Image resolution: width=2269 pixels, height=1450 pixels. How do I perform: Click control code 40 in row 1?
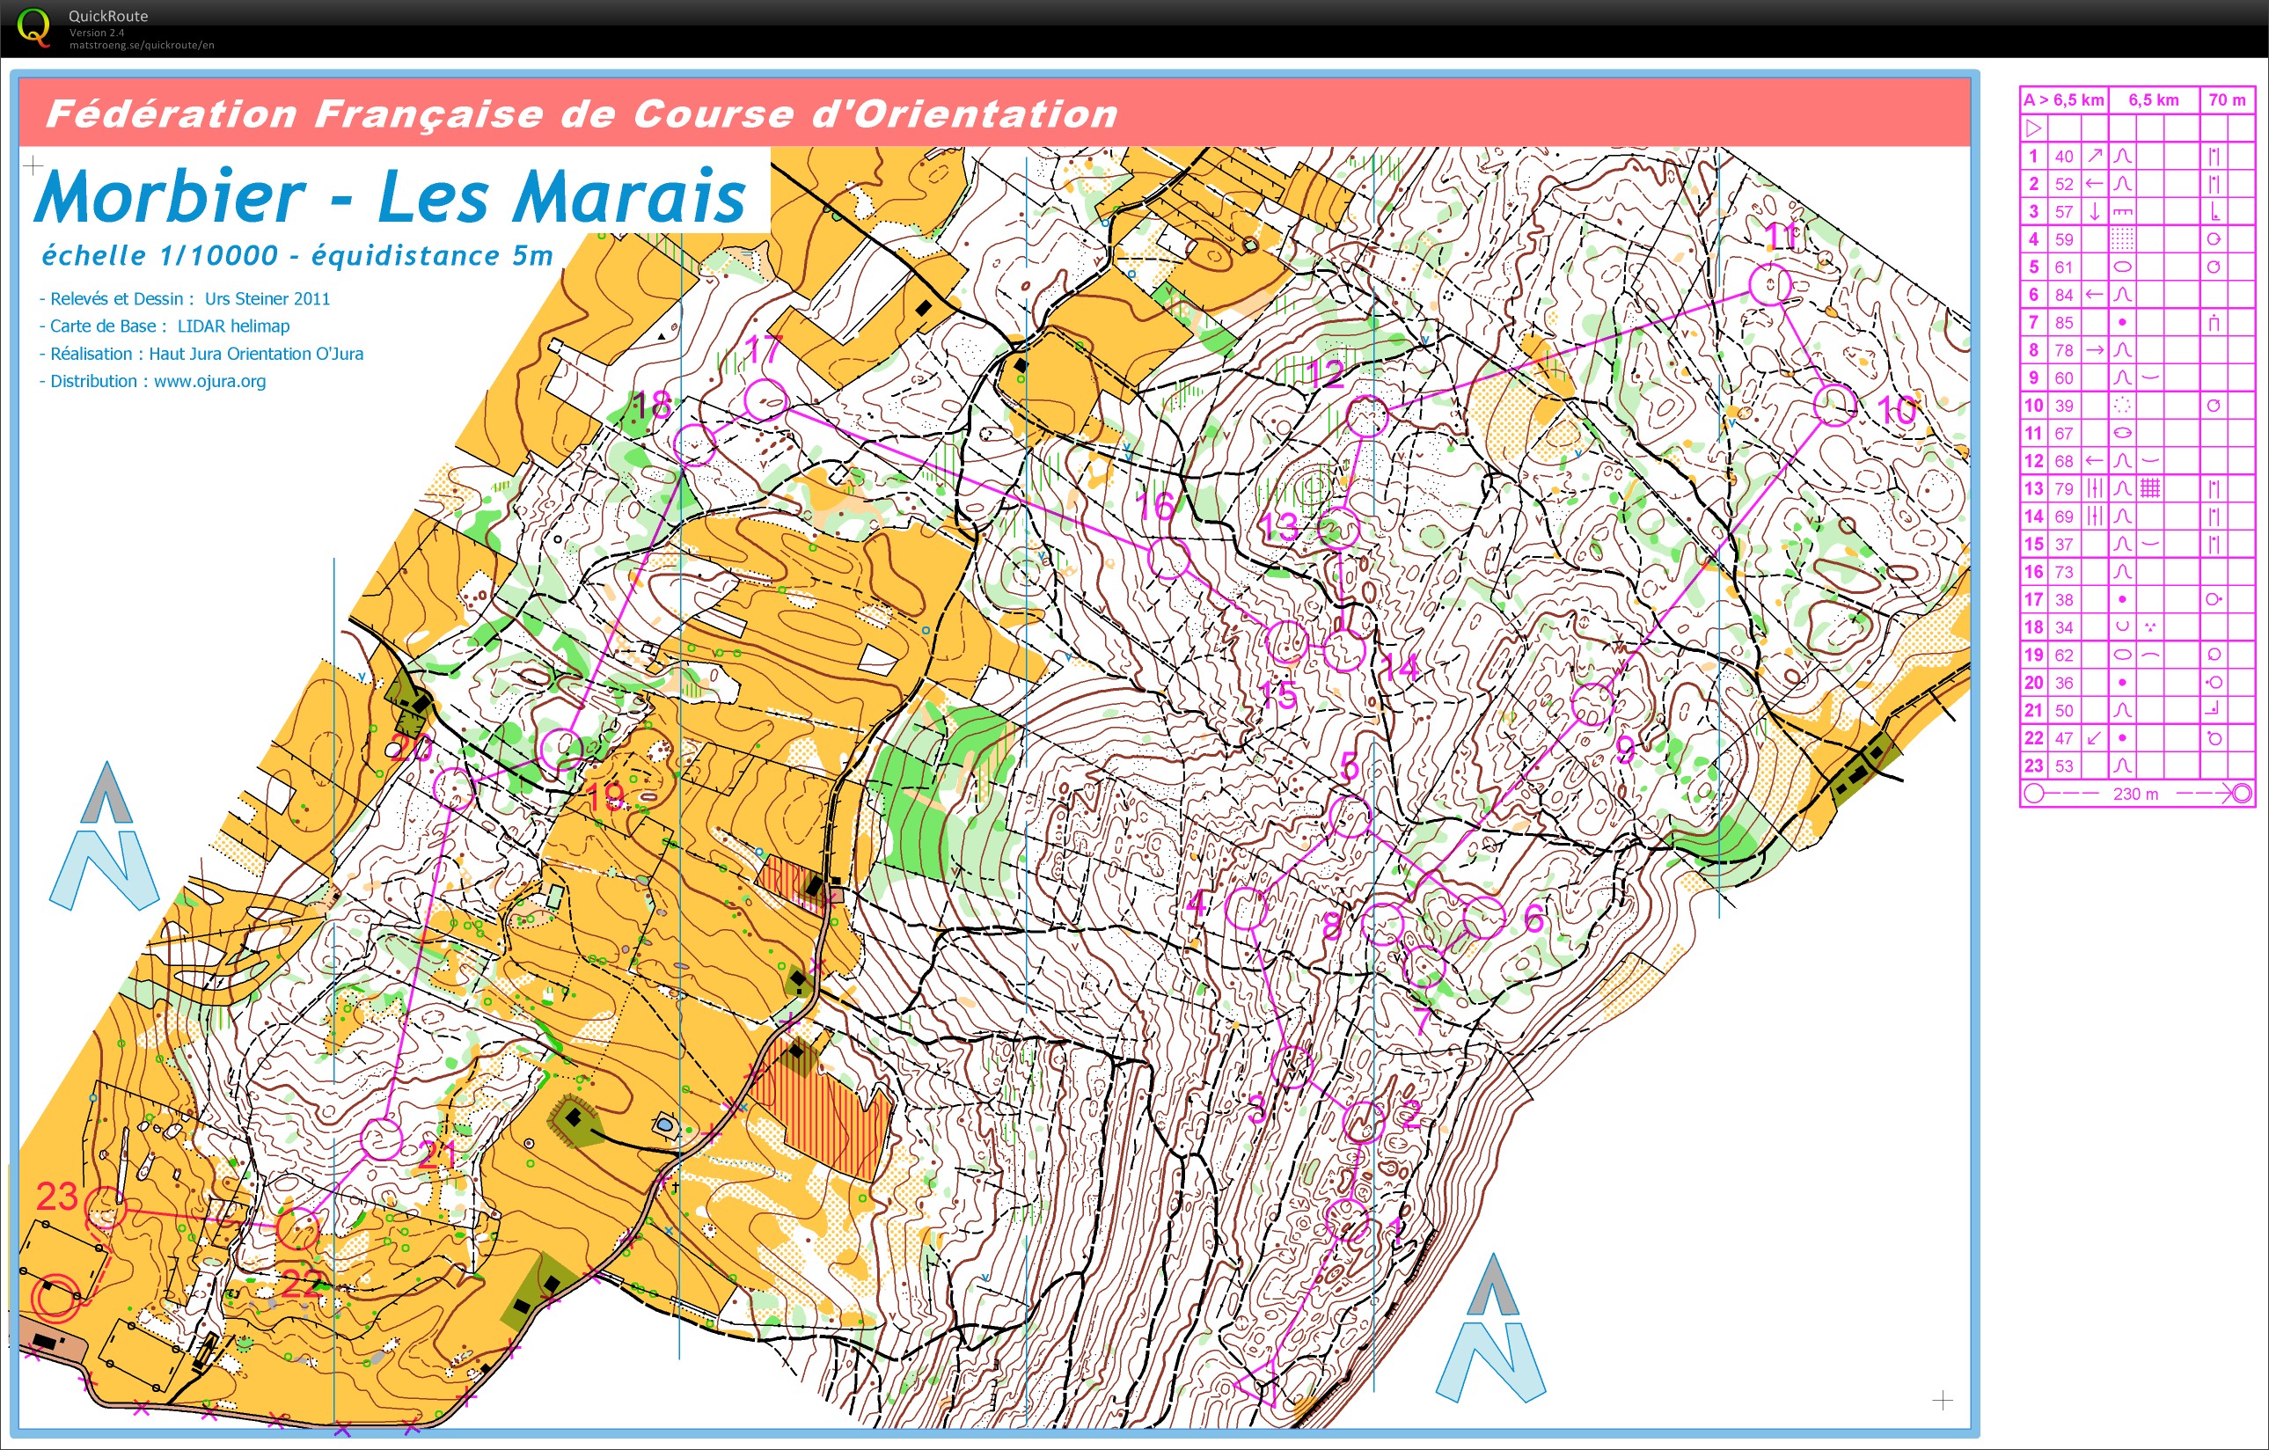coord(2064,157)
